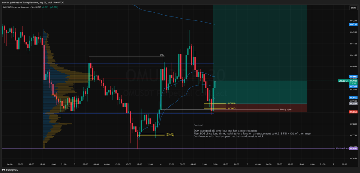The width and height of the screenshot is (360, 173).
Task: Click the 23:38 bar countdown timer
Action: (353, 83)
